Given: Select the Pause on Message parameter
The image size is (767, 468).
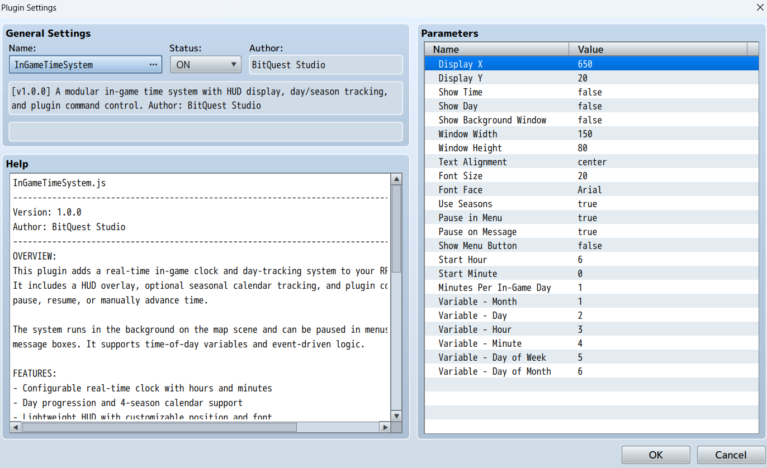Looking at the screenshot, I should (x=591, y=232).
